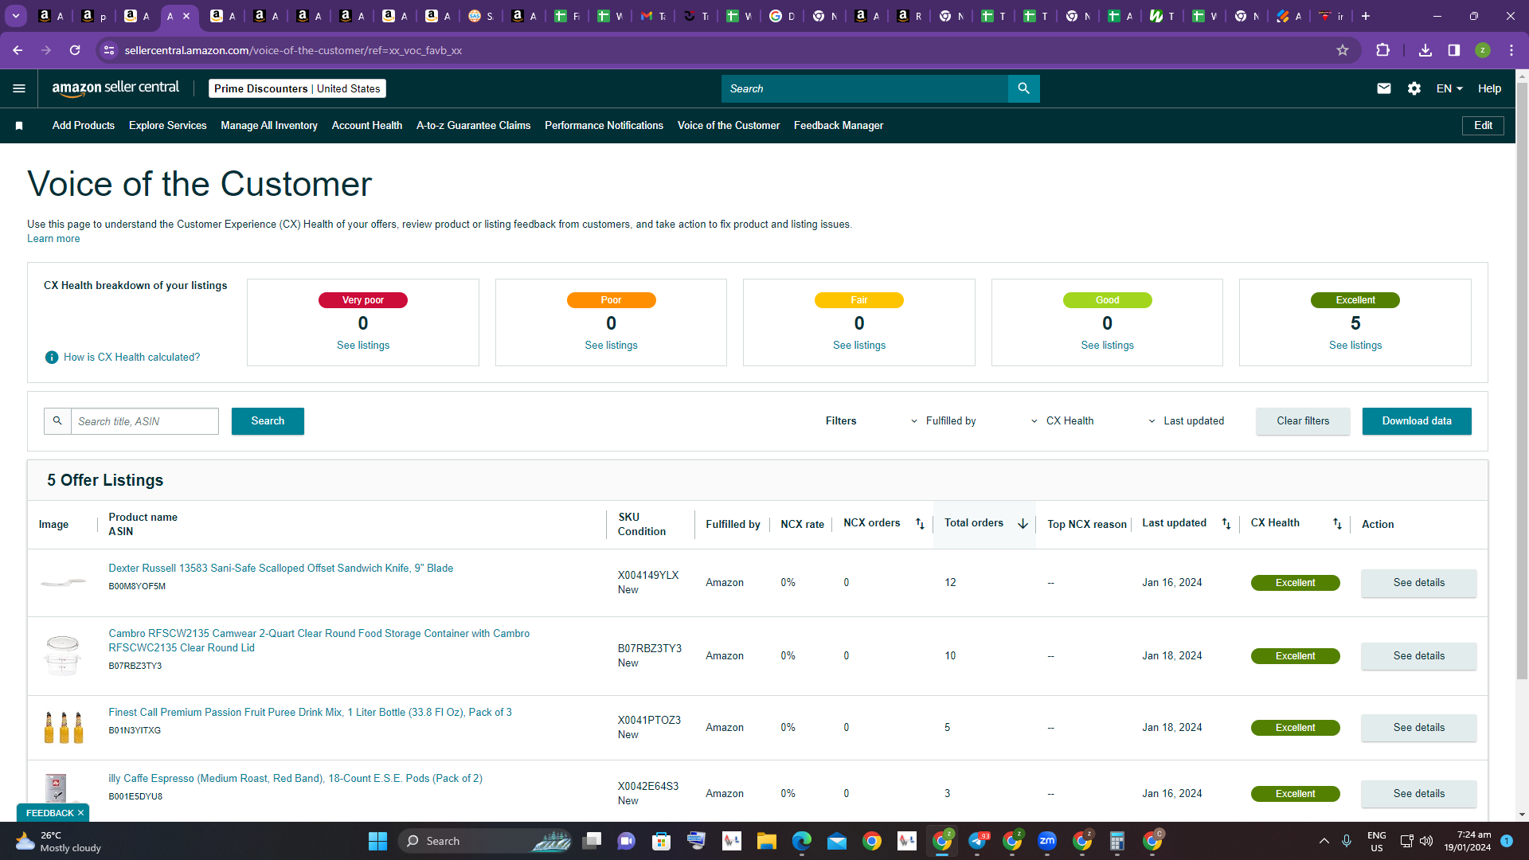Click See details for Cambro container
Screen dimensions: 1529x860
pyautogui.click(x=1419, y=656)
